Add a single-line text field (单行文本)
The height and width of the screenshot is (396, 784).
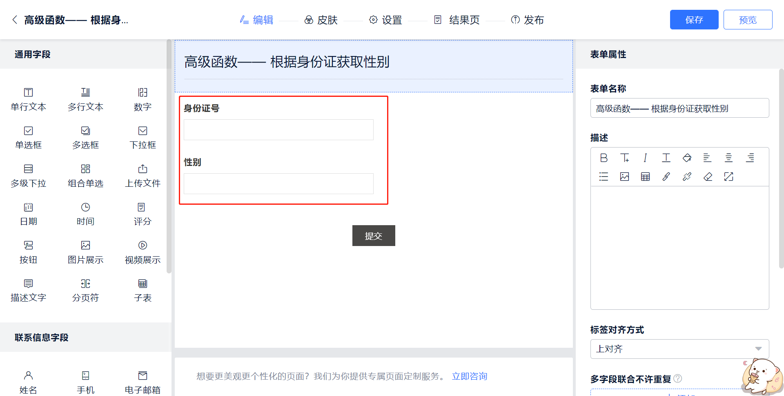pos(28,99)
